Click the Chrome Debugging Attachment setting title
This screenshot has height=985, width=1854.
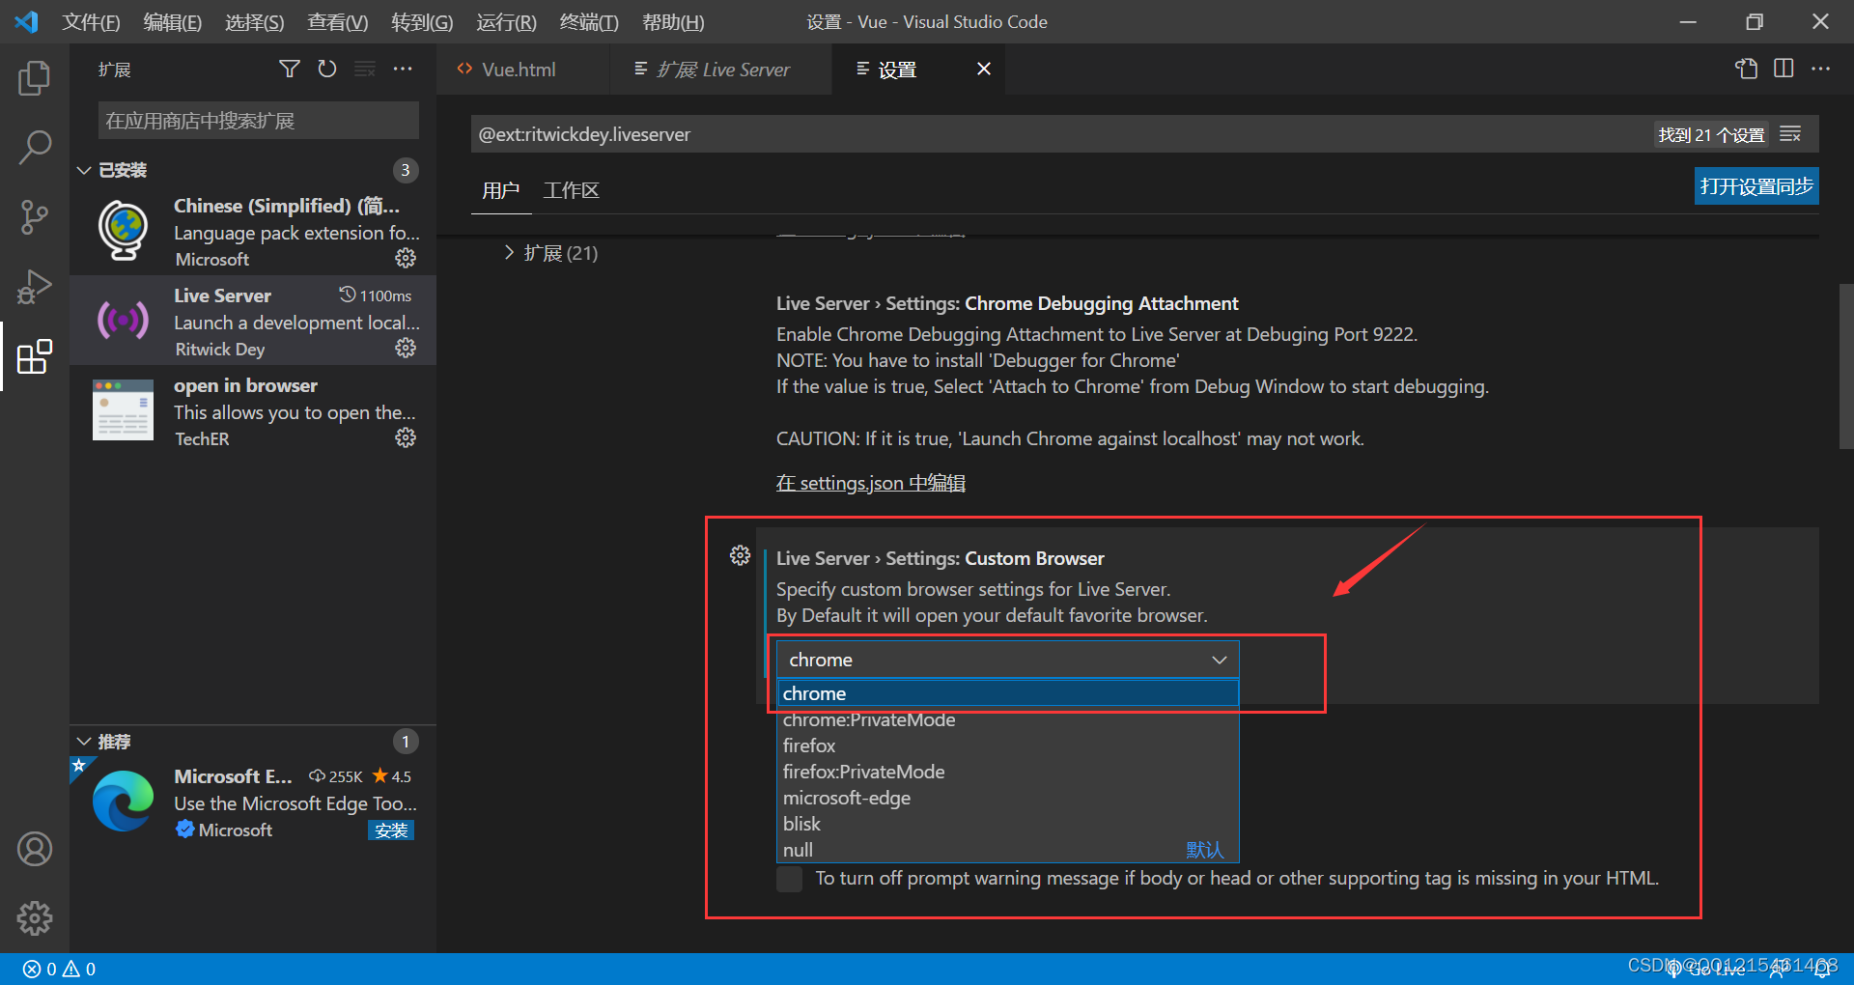click(1007, 303)
